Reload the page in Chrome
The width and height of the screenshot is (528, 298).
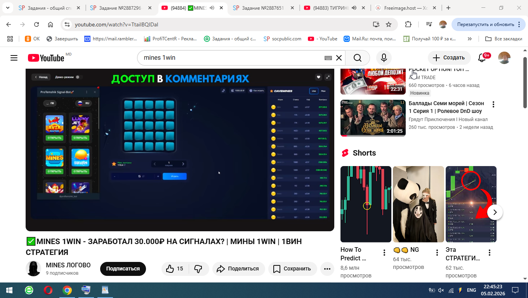36,24
